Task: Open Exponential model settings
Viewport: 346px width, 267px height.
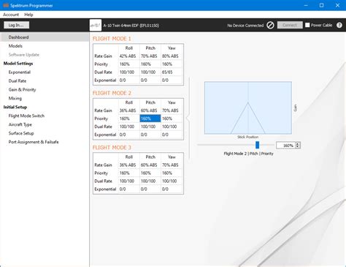Action: click(20, 72)
